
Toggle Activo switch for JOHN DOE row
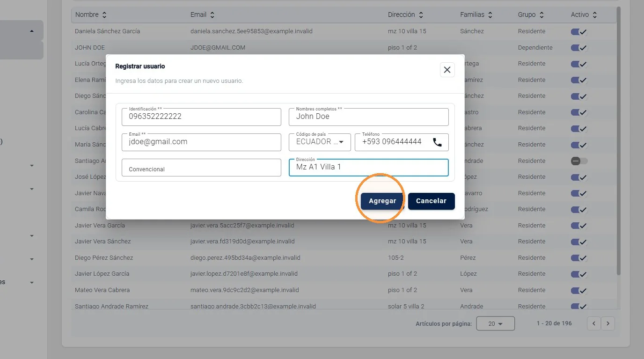point(579,48)
